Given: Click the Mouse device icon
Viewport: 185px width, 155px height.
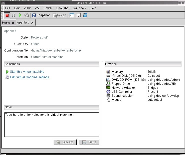Looking at the screenshot, I should click(108, 100).
